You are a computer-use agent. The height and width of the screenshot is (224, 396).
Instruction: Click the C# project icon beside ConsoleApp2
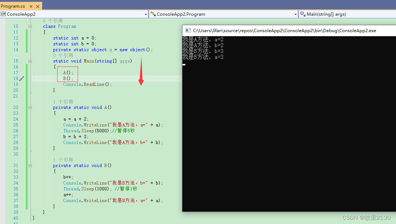[x=3, y=14]
